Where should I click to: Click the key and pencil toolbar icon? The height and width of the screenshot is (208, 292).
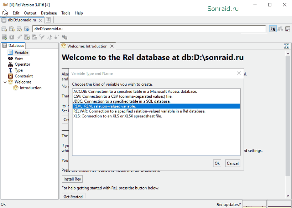(42, 37)
